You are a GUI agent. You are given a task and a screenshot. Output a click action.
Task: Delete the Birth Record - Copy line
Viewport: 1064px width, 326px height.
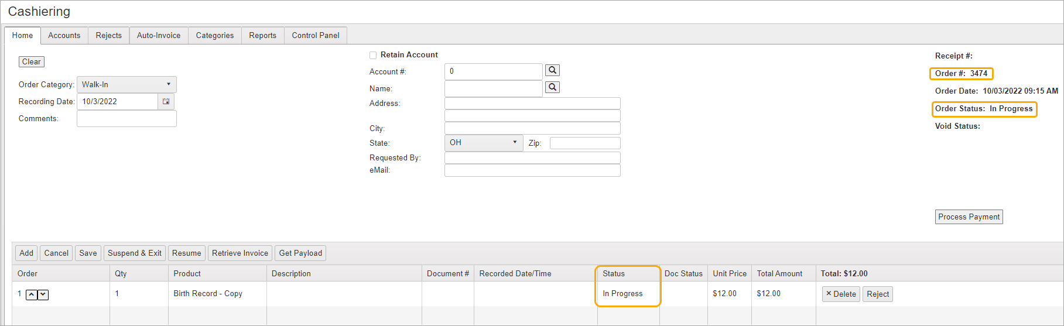pos(840,294)
